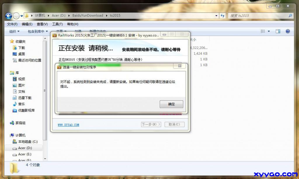Expand the 包含到库中 dropdown
Viewport: 299px width, 179px height.
click(38, 31)
